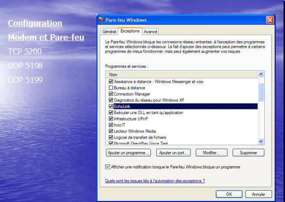The height and width of the screenshot is (202, 285).
Task: Uncheck Exécuter une DLL en tant qu'application
Action: (111, 112)
